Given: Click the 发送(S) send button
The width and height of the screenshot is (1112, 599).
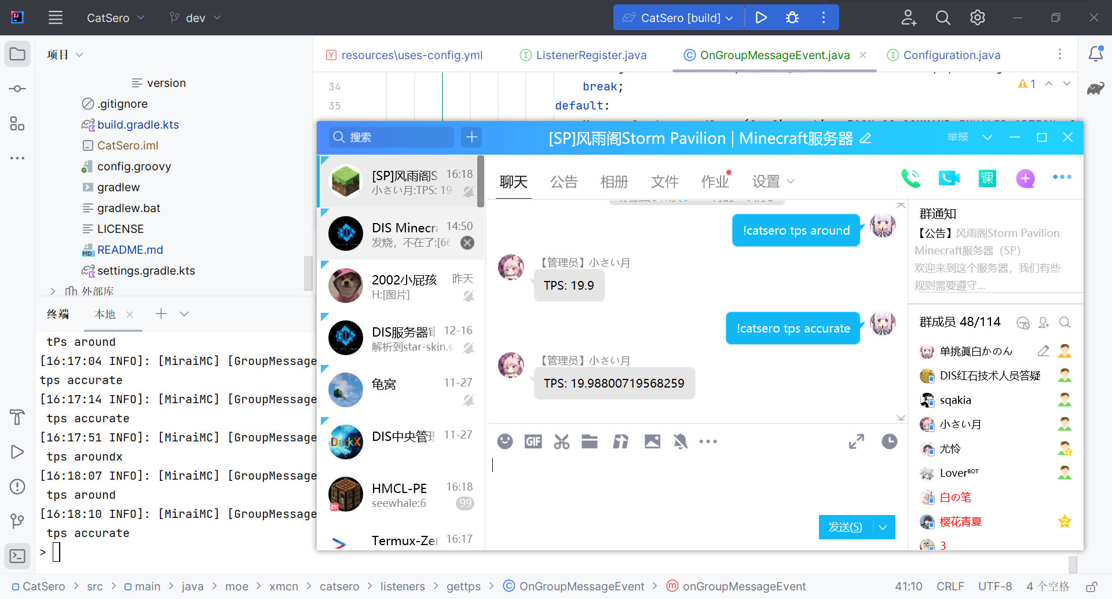Looking at the screenshot, I should coord(845,527).
